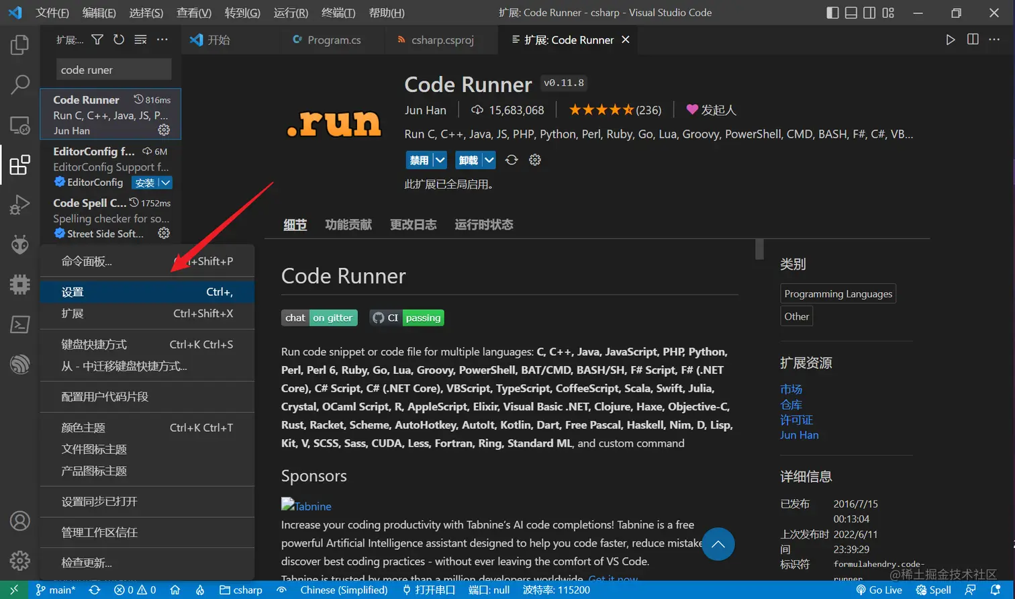
Task: Click the scroll-to-top round button
Action: [718, 544]
